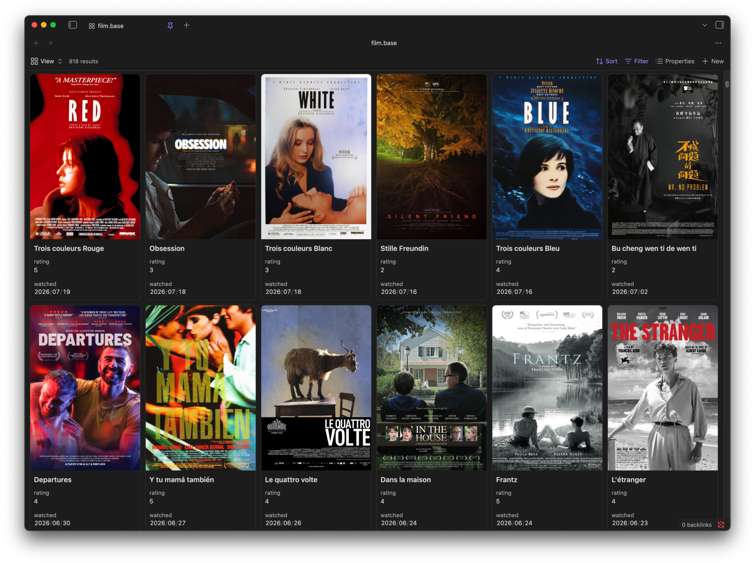Click watched date 2026/07/02
This screenshot has width=755, height=563.
pos(630,292)
